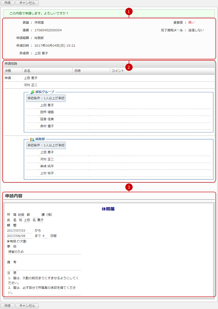
Task: Click the end date field 2017/06/06
Action: 19,236
